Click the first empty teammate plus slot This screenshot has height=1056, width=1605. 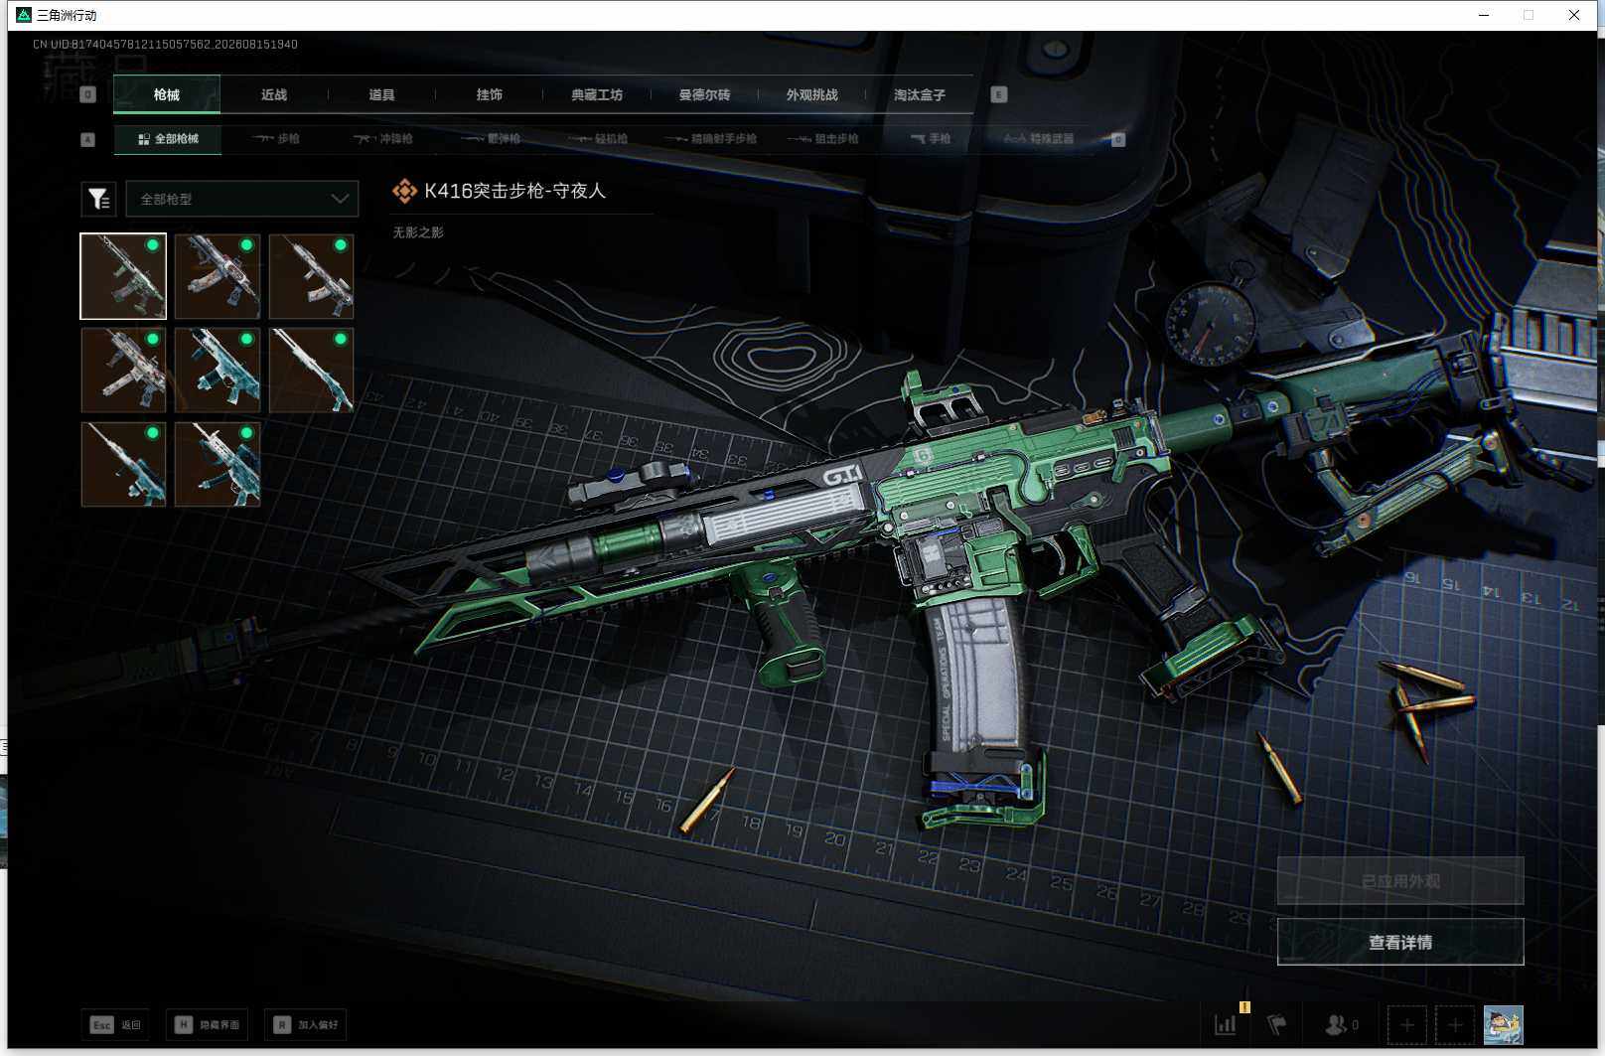coord(1406,1024)
